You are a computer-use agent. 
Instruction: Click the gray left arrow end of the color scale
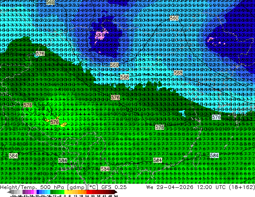click(x=9, y=192)
